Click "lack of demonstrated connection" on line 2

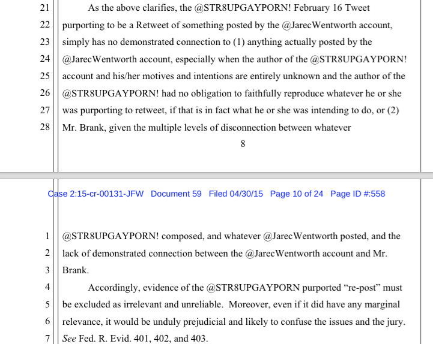(127, 254)
